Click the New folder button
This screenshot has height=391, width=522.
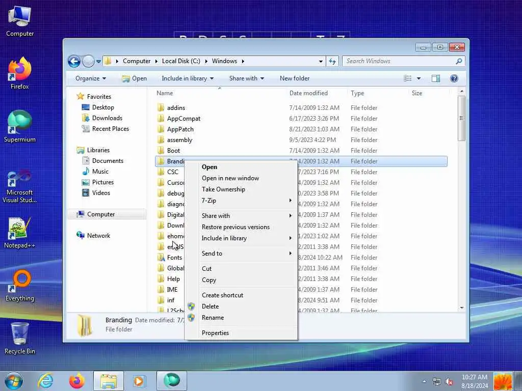pyautogui.click(x=295, y=78)
